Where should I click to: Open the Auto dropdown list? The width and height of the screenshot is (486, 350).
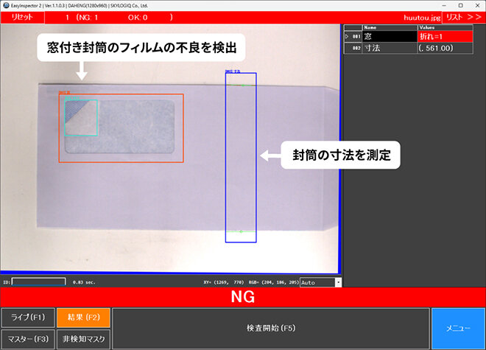339,282
